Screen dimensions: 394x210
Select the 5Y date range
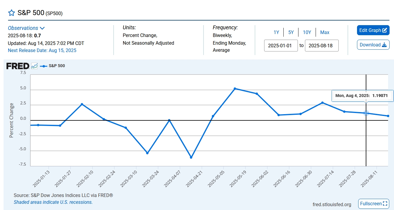pyautogui.click(x=291, y=33)
